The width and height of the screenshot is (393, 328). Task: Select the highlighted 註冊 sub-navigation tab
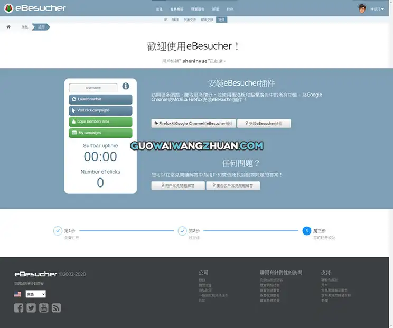pyautogui.click(x=221, y=20)
